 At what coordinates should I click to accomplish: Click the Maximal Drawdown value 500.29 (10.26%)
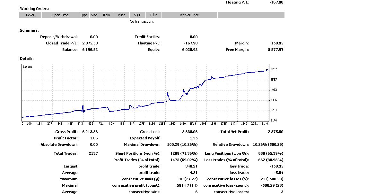(x=182, y=144)
